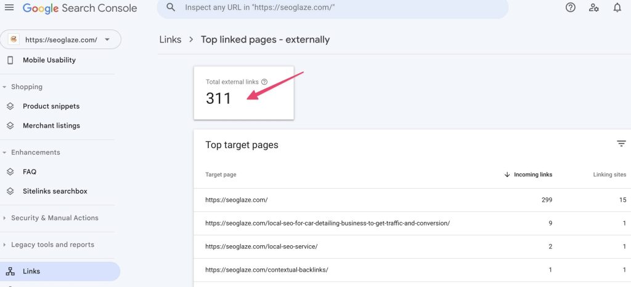The width and height of the screenshot is (631, 287).
Task: Click the Google Search Console logo
Action: 79,8
